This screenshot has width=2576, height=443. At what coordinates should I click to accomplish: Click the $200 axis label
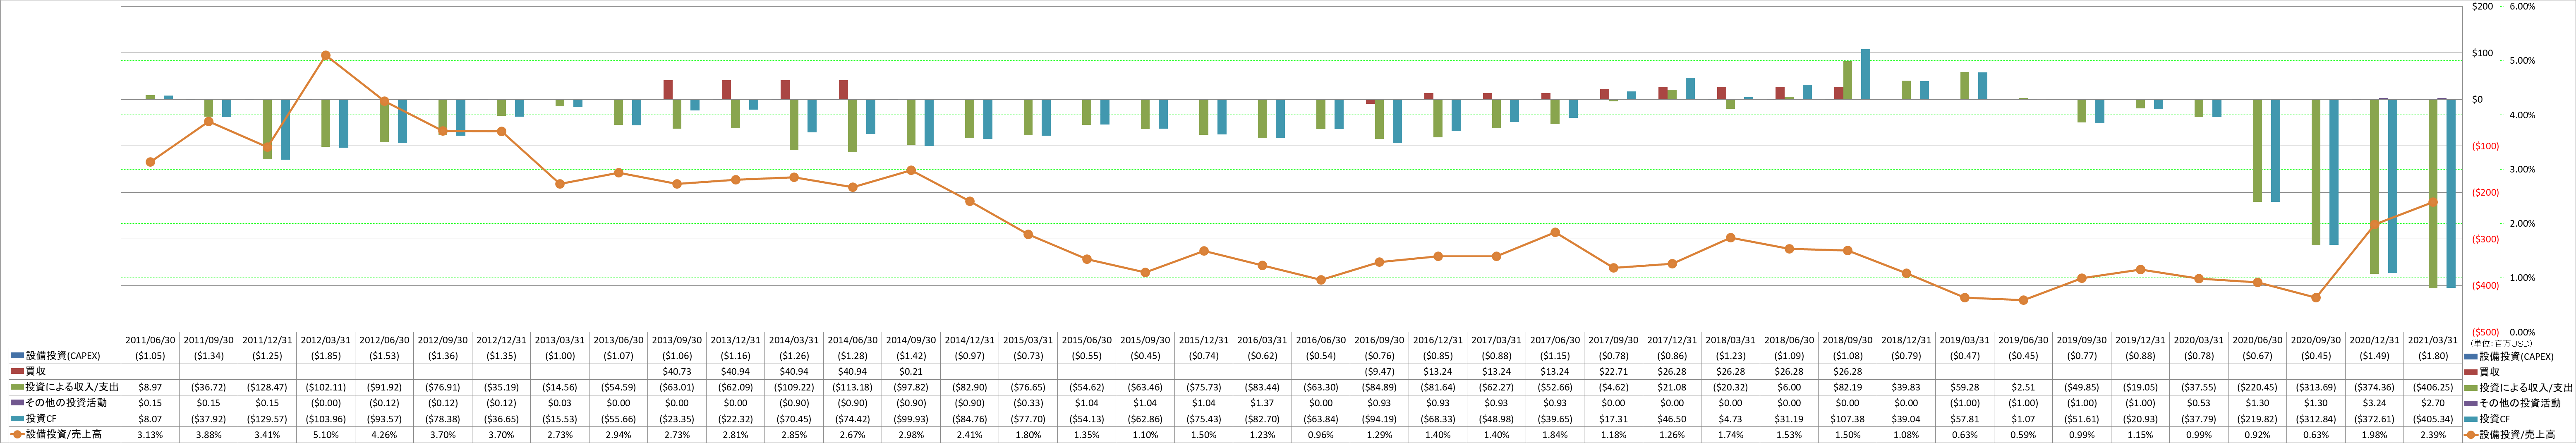pos(2482,6)
